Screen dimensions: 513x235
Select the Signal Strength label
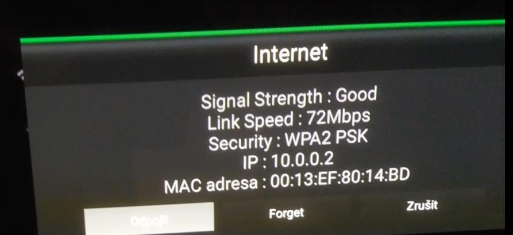tap(262, 99)
